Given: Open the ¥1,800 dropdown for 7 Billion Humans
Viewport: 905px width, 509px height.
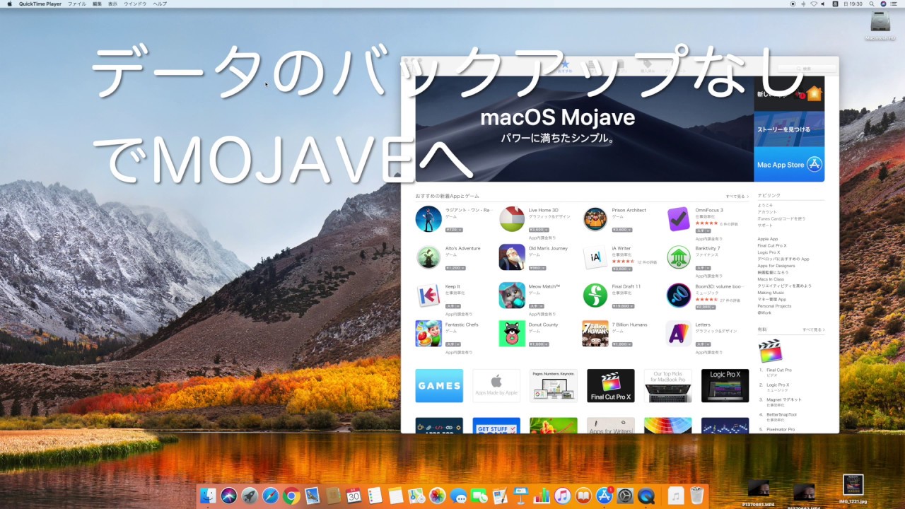Looking at the screenshot, I should pos(621,344).
